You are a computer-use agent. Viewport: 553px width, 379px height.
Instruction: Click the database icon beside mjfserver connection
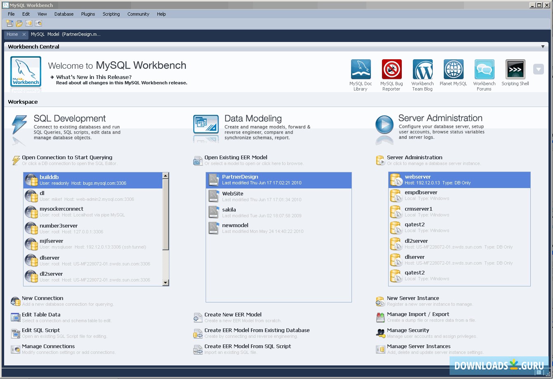pyautogui.click(x=31, y=244)
